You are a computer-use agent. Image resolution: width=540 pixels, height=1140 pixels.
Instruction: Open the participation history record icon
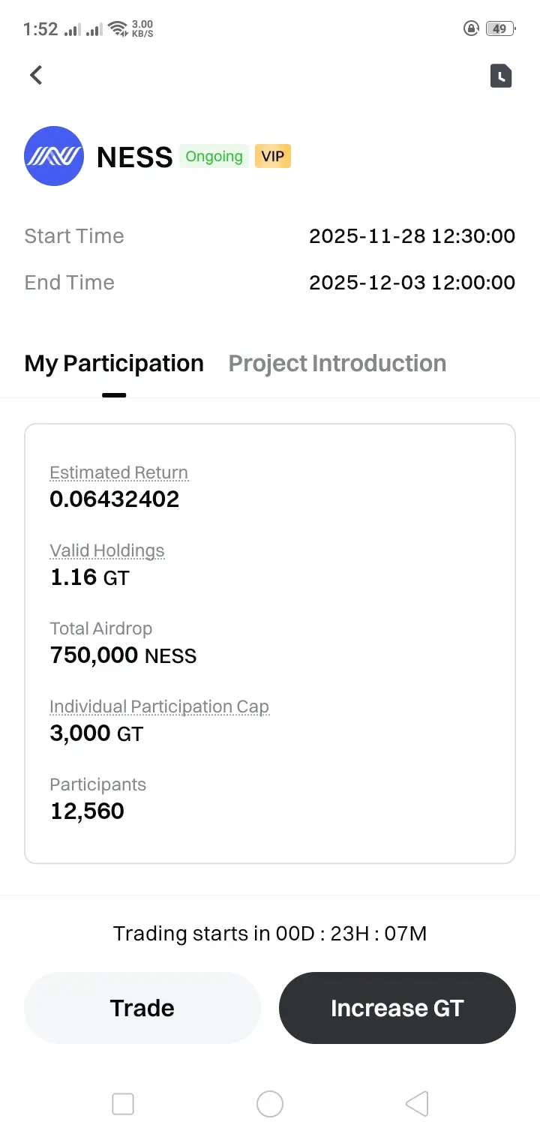[501, 76]
